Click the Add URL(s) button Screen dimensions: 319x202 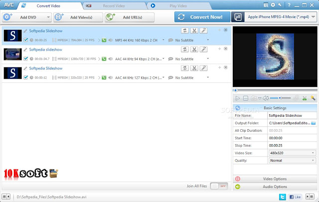pyautogui.click(x=130, y=17)
